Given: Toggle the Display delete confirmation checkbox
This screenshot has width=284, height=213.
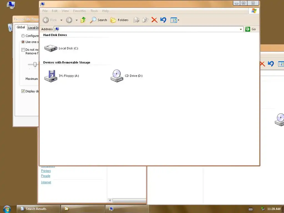Looking at the screenshot, I should (x=23, y=91).
